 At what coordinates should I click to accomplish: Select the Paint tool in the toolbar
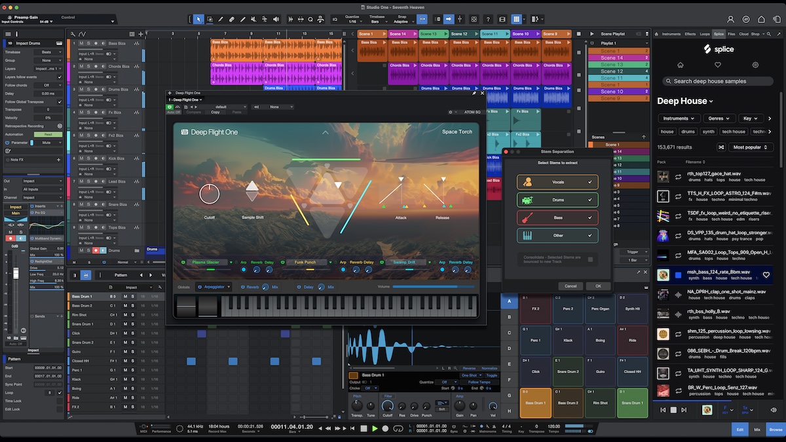point(221,19)
